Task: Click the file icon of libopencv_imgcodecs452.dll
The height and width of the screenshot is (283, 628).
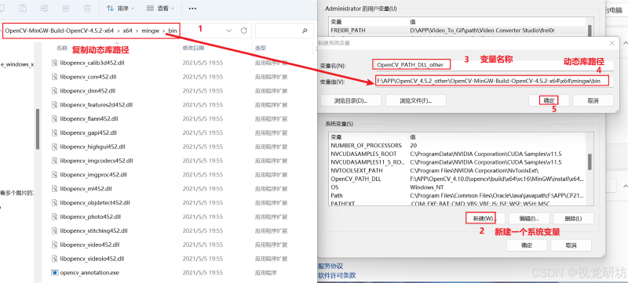Action: (55, 161)
